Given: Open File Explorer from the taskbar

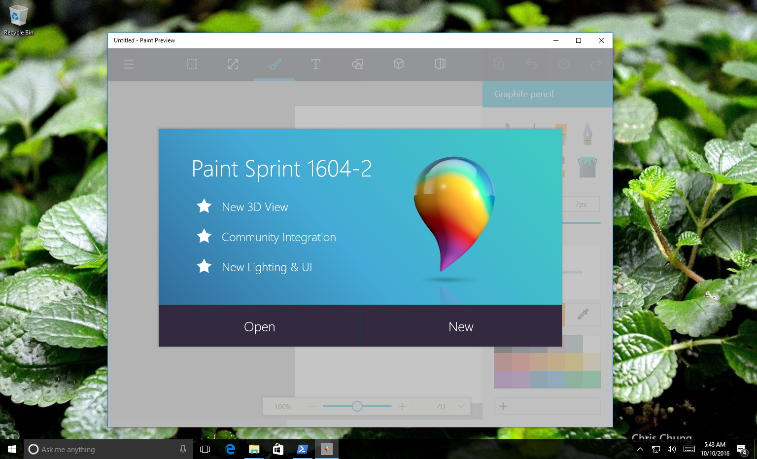Looking at the screenshot, I should [254, 449].
